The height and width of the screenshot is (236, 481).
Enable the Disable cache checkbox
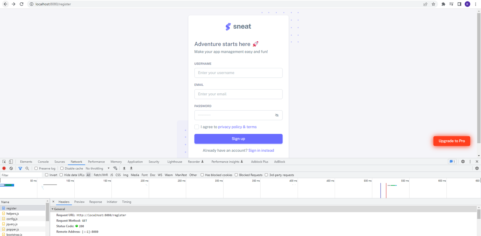pyautogui.click(x=62, y=168)
